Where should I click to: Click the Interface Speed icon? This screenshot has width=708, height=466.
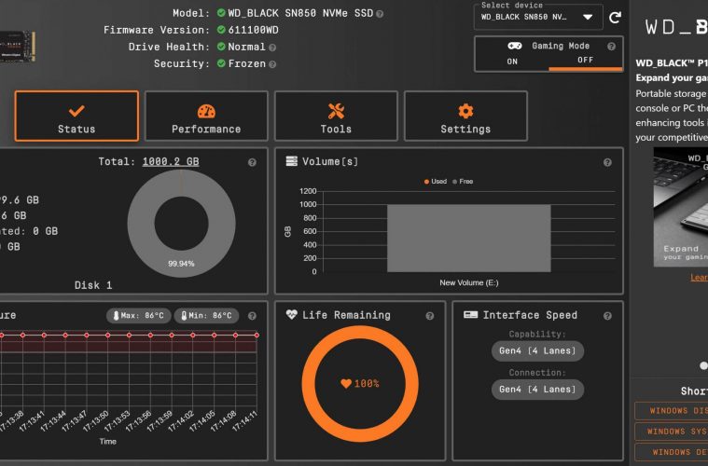pyautogui.click(x=470, y=314)
